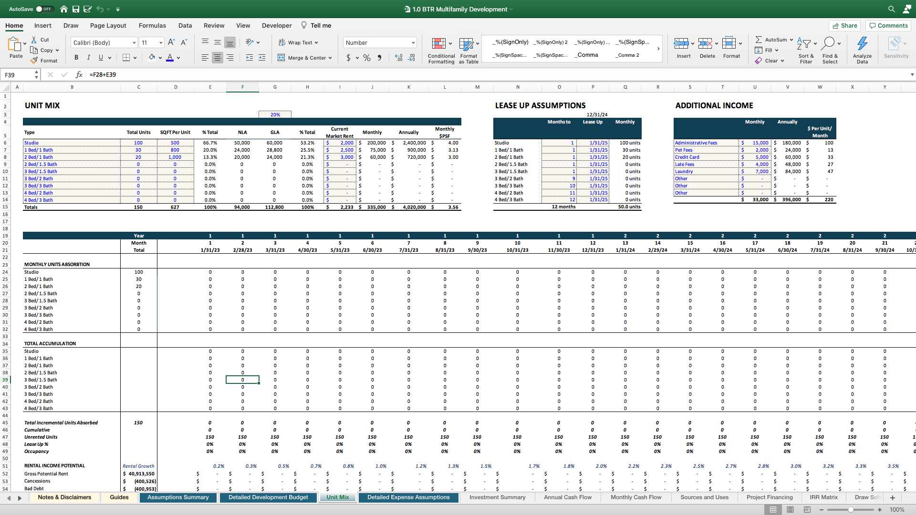This screenshot has width=916, height=515.
Task: Switch to Detailed Development Budget sheet
Action: [268, 497]
